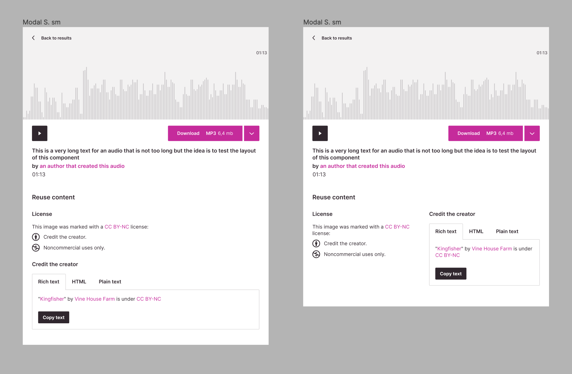Screen dimensions: 572x374
Task: Click Copy text in the left modal
Action: tap(53, 317)
